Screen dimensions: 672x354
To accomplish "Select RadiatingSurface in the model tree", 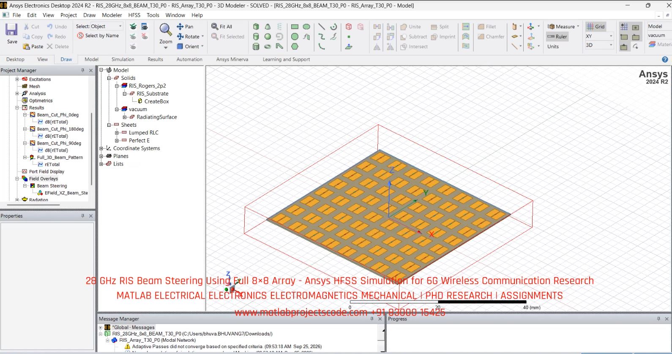I will click(157, 117).
